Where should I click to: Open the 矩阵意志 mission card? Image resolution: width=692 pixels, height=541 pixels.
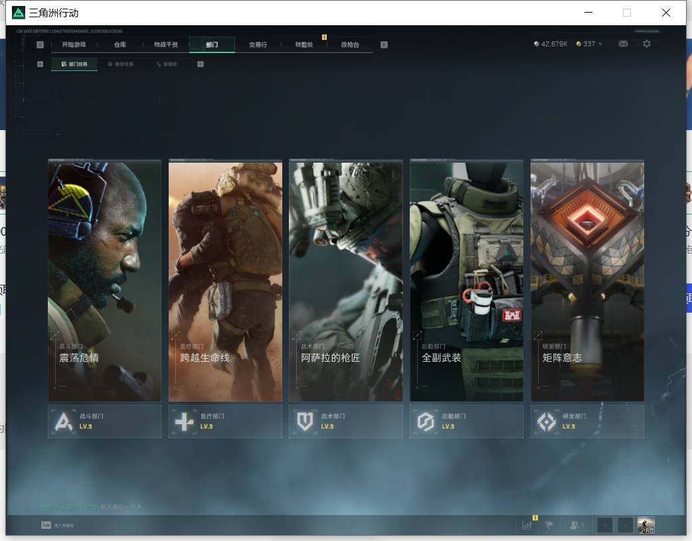tap(588, 281)
